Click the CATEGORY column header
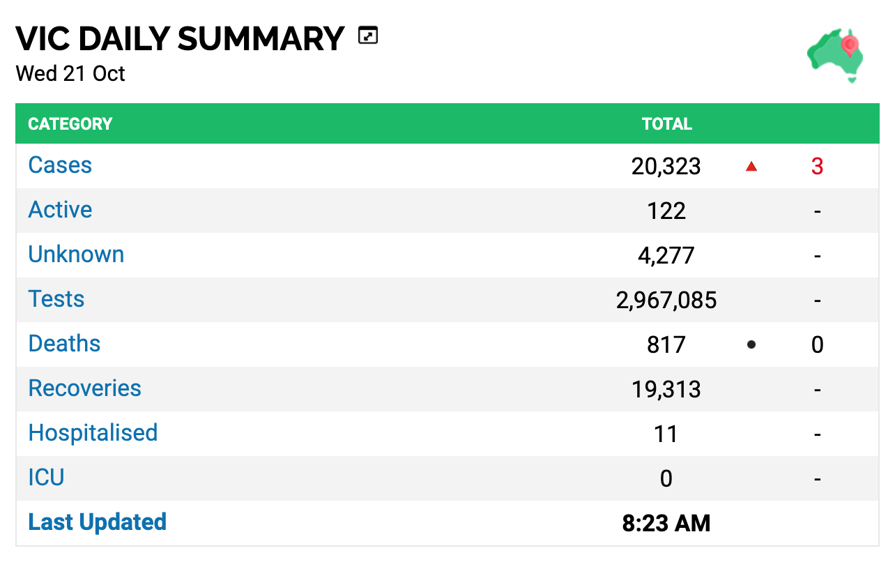 pyautogui.click(x=70, y=124)
